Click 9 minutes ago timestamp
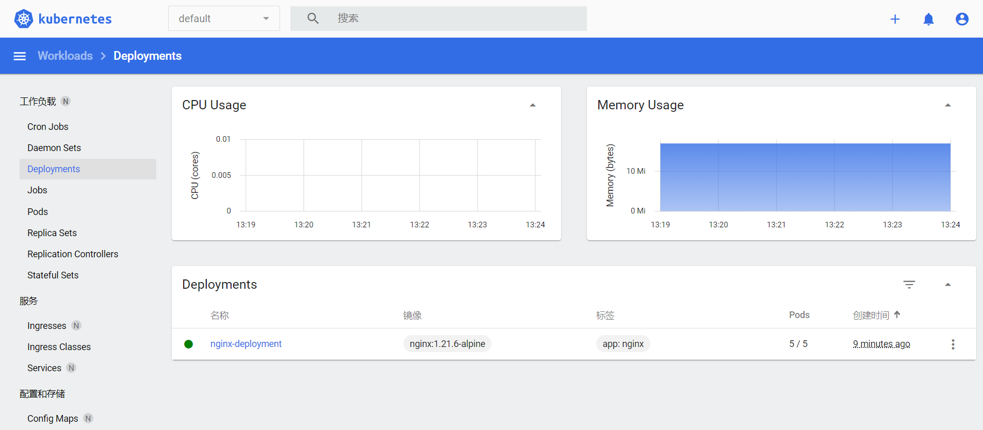Screen dimensions: 983x430 pos(881,344)
